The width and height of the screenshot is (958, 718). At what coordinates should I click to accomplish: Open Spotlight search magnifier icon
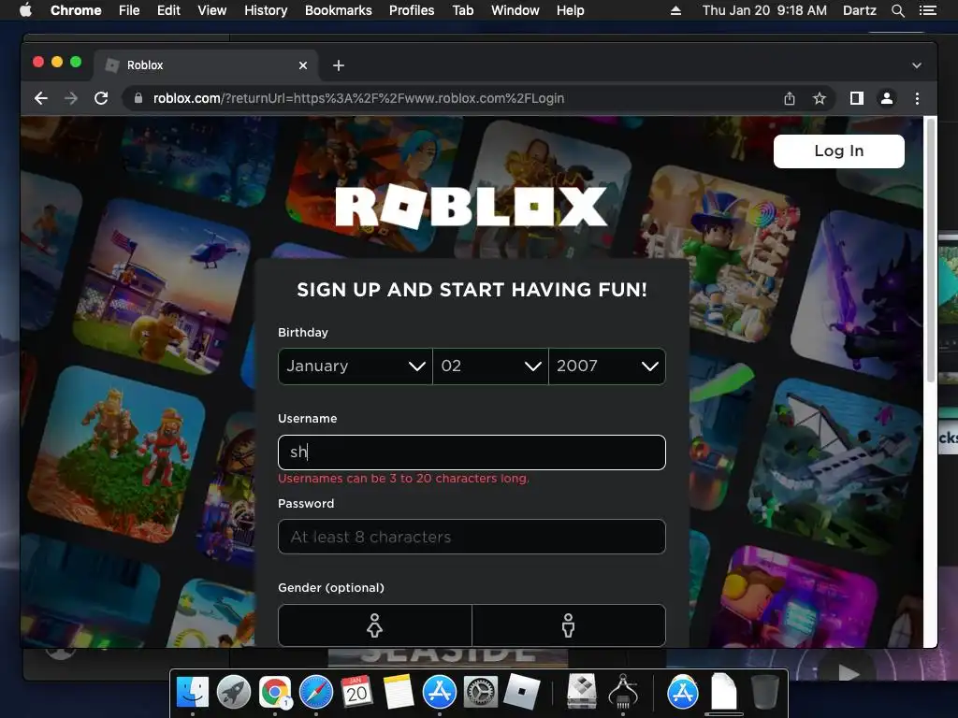(x=897, y=10)
